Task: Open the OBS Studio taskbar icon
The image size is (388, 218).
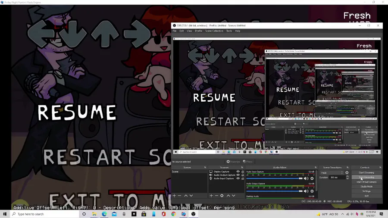Action: pos(193,214)
